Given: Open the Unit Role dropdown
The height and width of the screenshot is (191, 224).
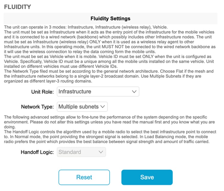Looking at the screenshot, I should click(x=98, y=92).
